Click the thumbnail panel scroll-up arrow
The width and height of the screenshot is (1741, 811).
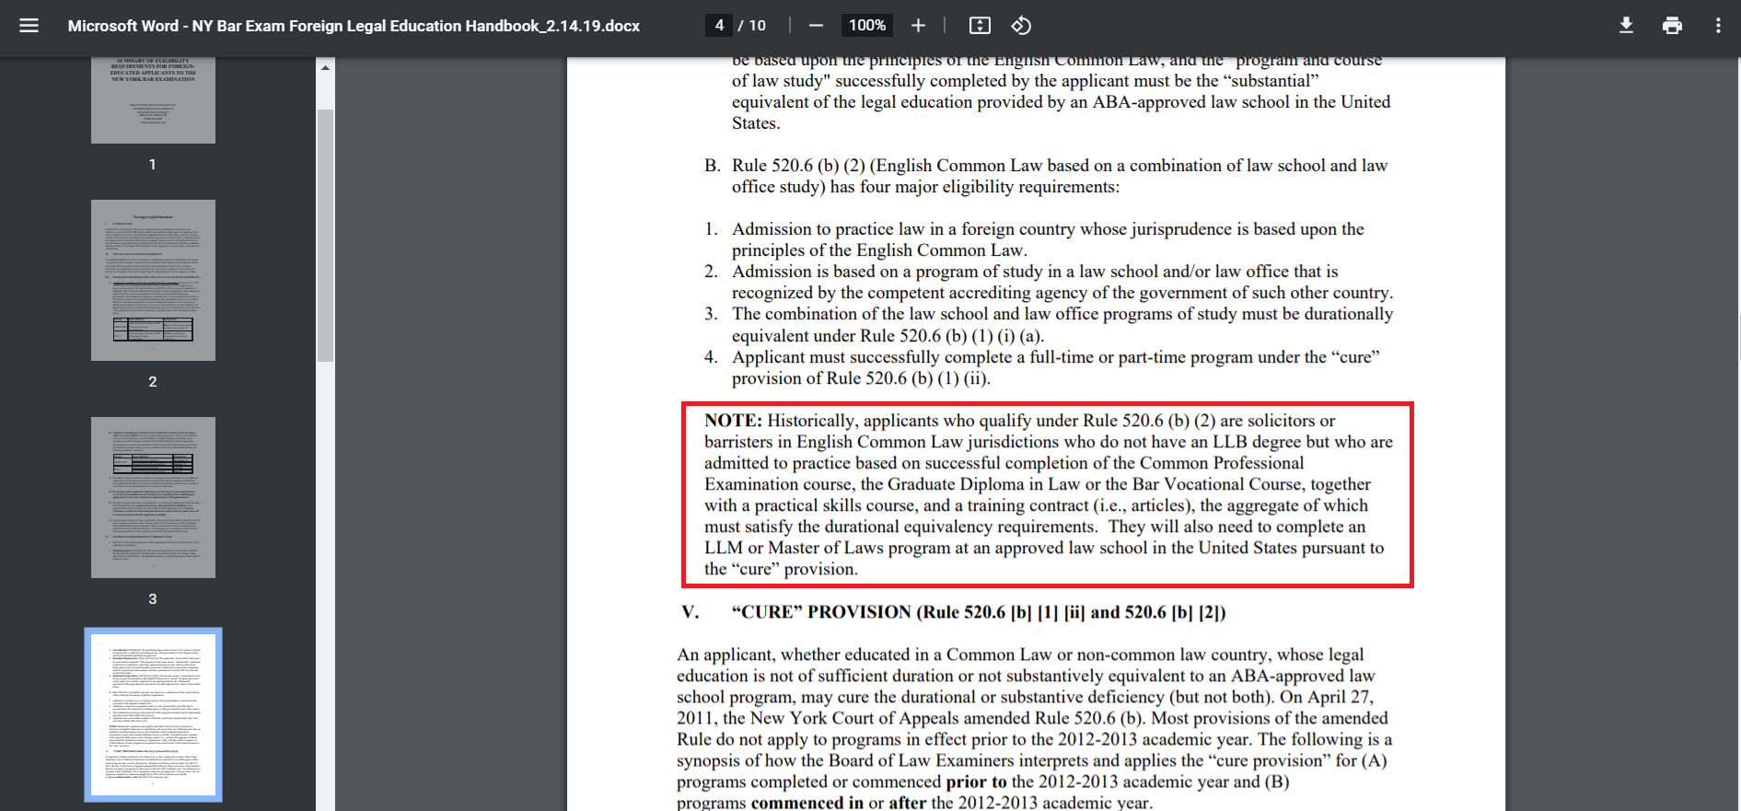pos(325,67)
